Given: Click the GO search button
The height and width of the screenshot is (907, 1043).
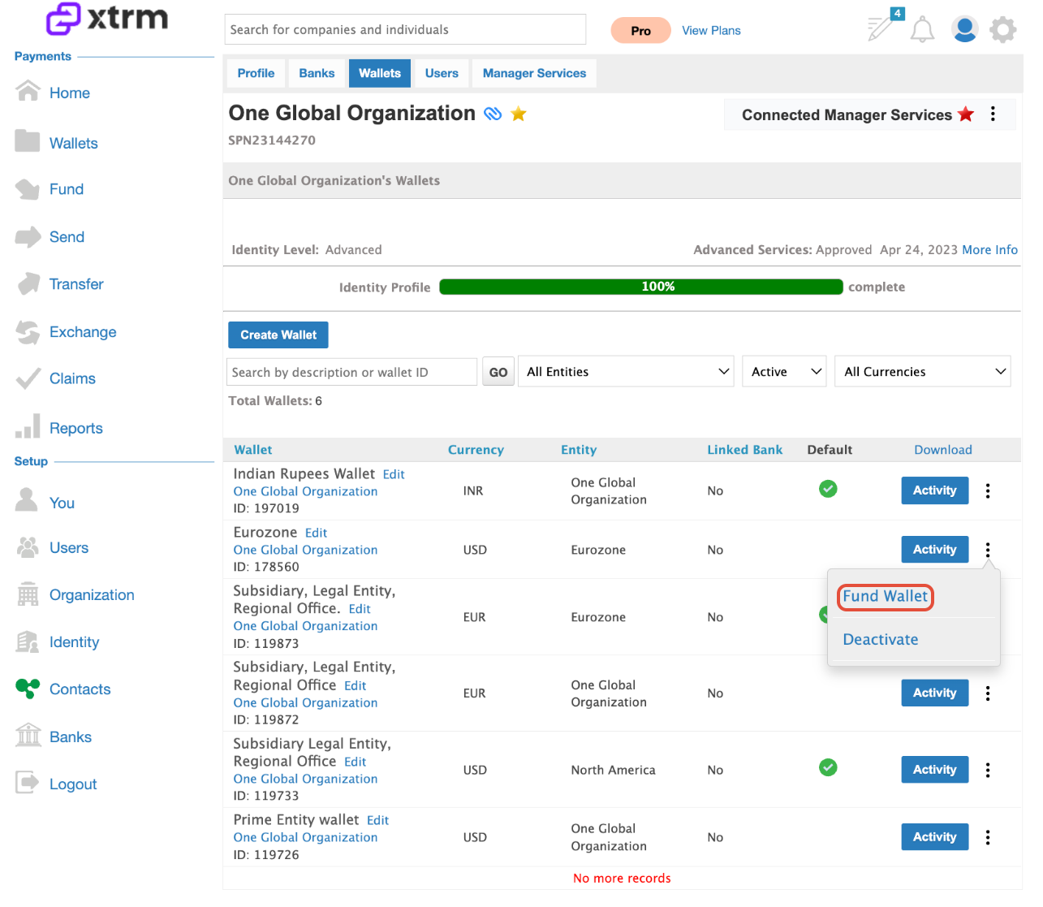Looking at the screenshot, I should pyautogui.click(x=498, y=372).
